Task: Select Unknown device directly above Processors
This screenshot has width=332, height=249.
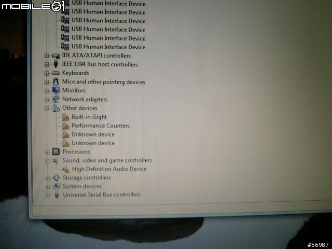Action: pos(93,143)
